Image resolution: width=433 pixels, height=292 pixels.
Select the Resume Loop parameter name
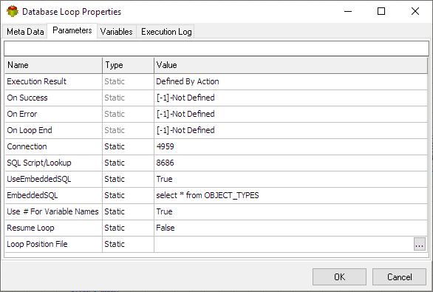click(x=30, y=228)
